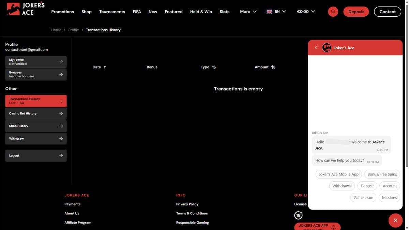Click the contacttnbet@gmail.com email text
The height and width of the screenshot is (230, 409).
click(x=27, y=49)
